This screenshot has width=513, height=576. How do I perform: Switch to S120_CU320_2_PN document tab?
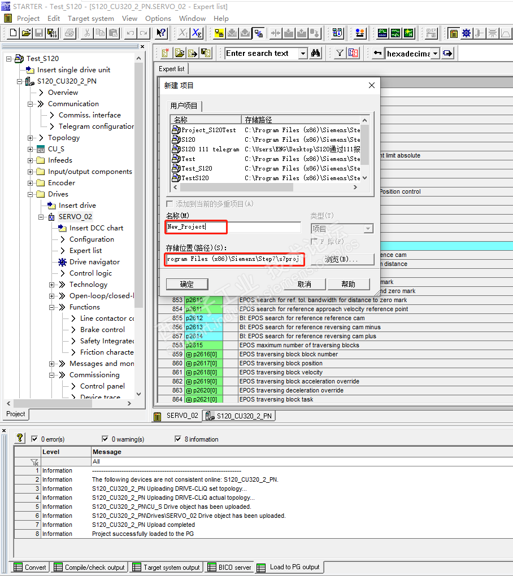(x=239, y=416)
